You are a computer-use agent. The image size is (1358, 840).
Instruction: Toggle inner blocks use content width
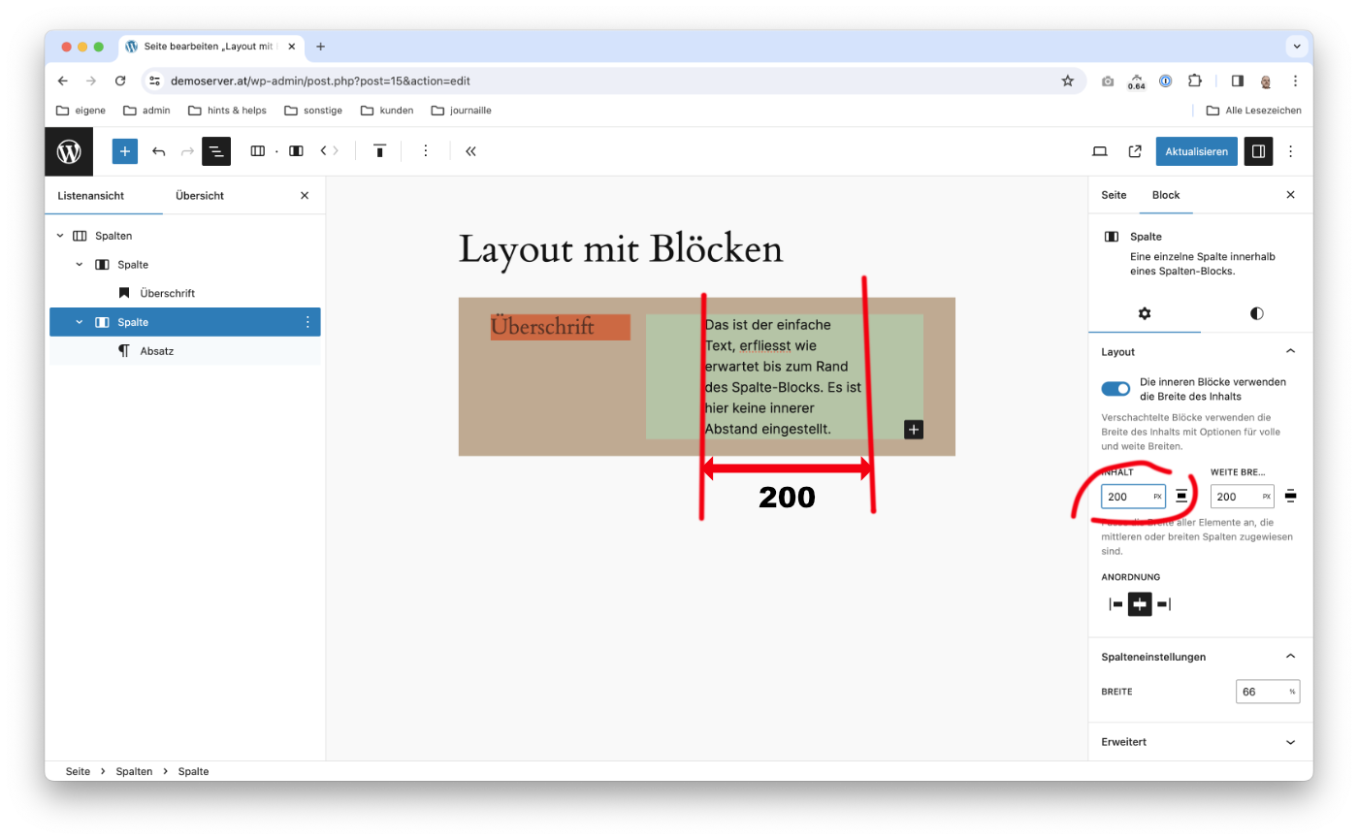[x=1115, y=389]
